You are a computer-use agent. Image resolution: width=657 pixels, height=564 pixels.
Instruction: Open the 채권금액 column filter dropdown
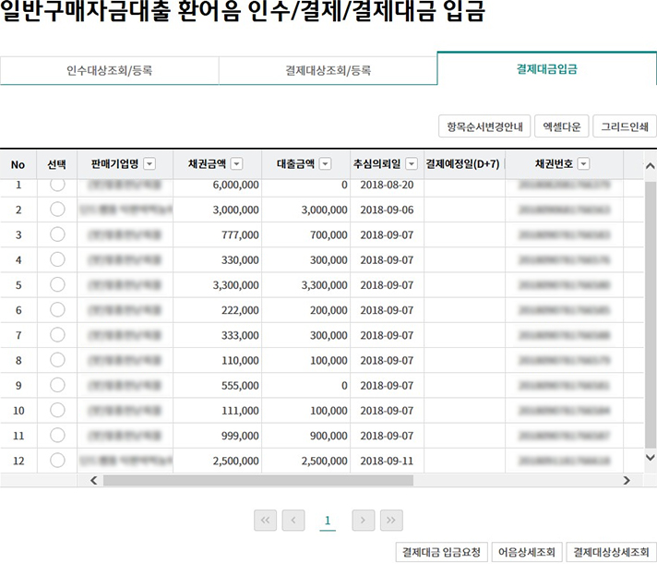236,164
